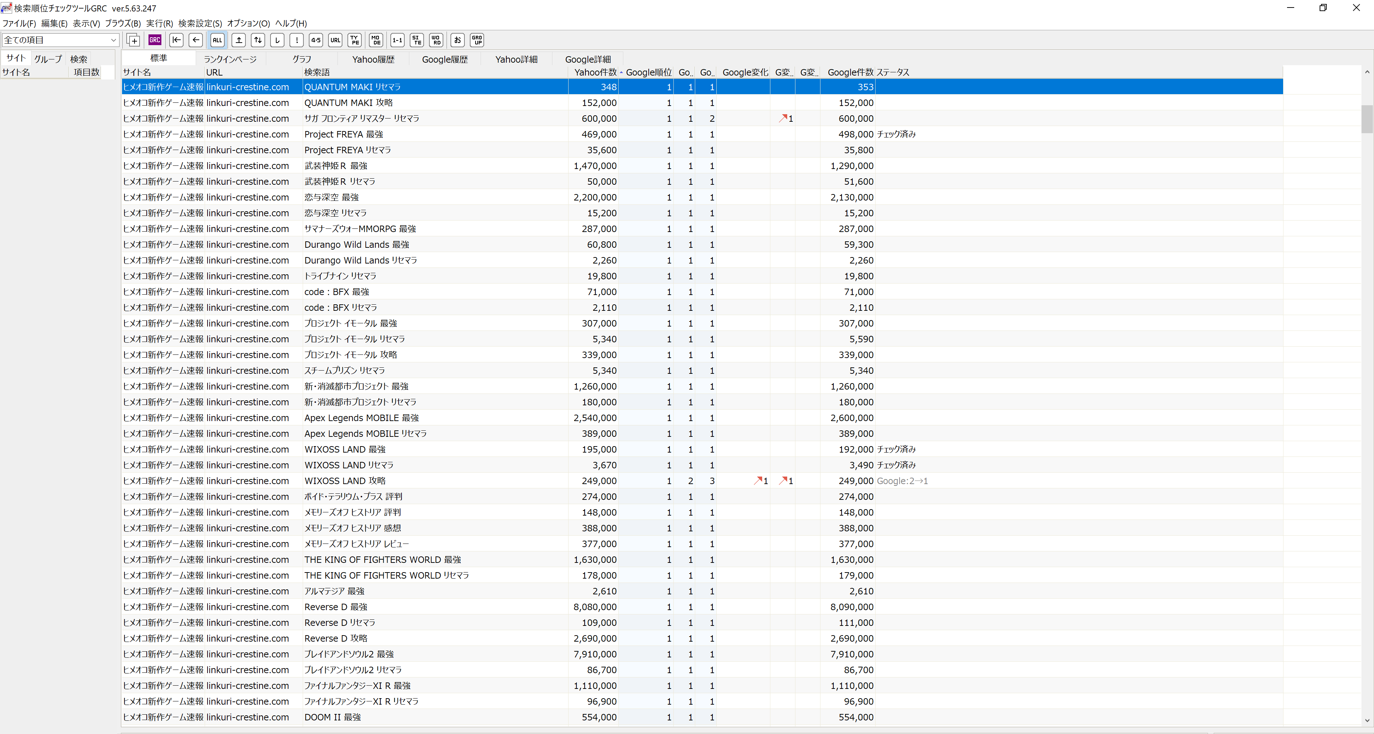Select the WIXOSS LAND 攻略 row
This screenshot has width=1374, height=734.
(x=345, y=481)
